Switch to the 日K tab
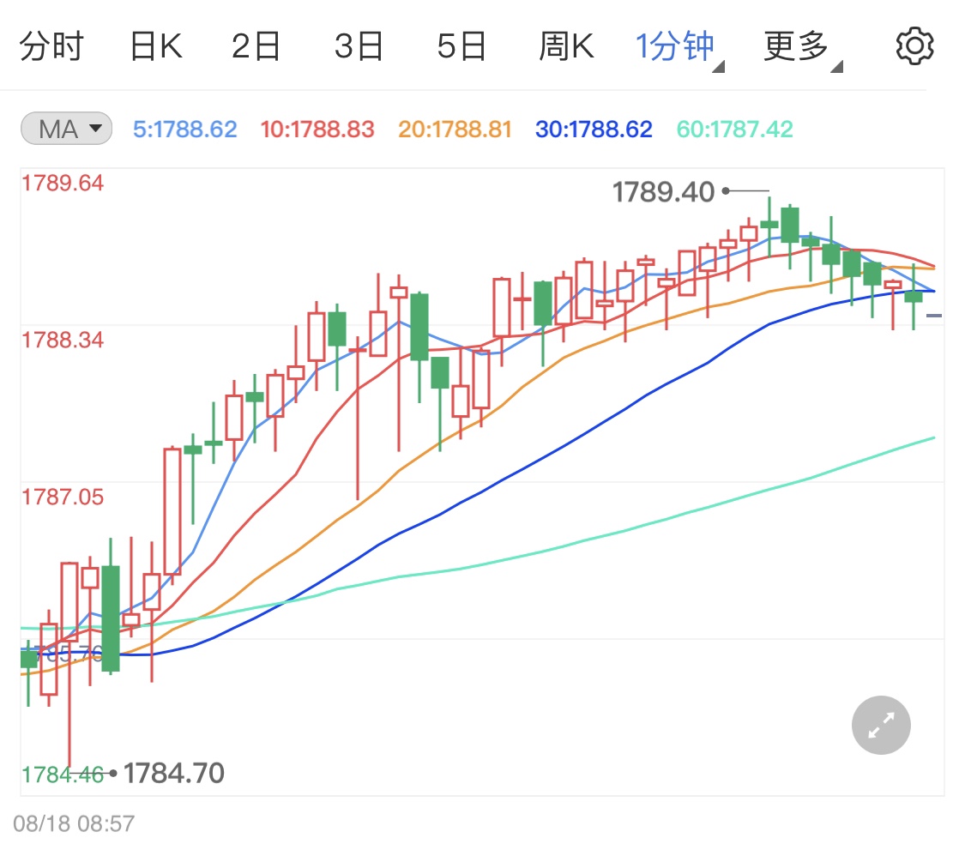Viewport: 965px width, 844px height. [x=156, y=47]
